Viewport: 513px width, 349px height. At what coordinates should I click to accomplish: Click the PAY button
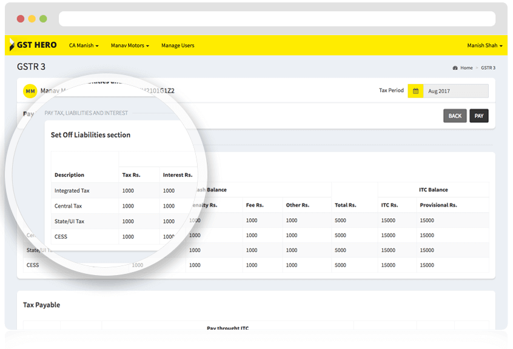479,116
